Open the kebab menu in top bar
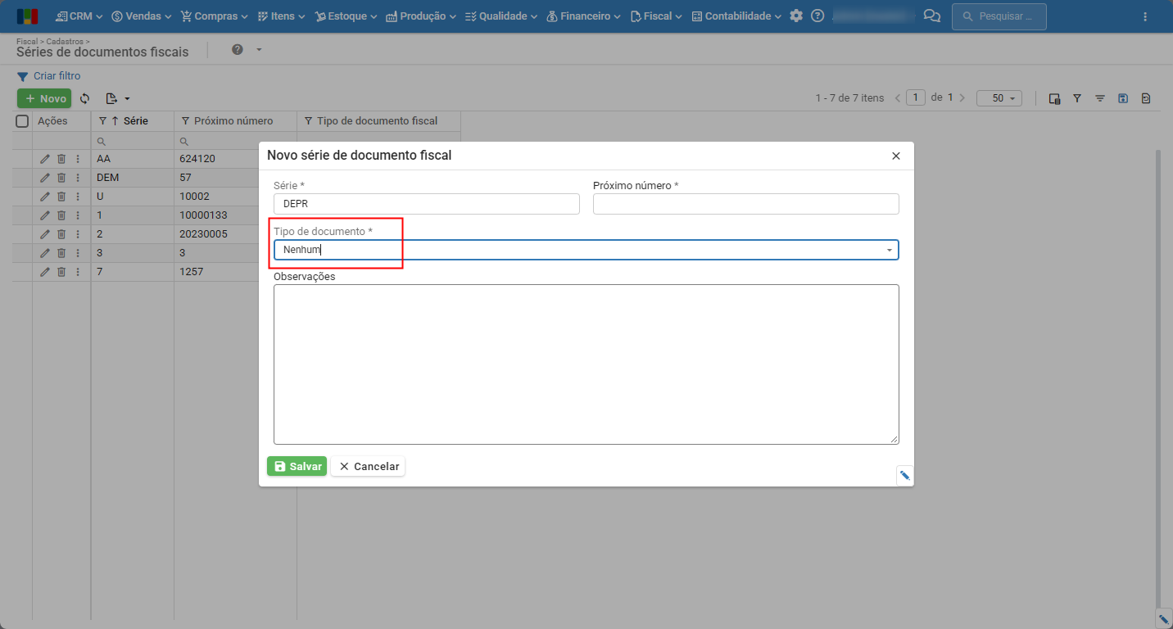This screenshot has height=629, width=1173. (1145, 16)
